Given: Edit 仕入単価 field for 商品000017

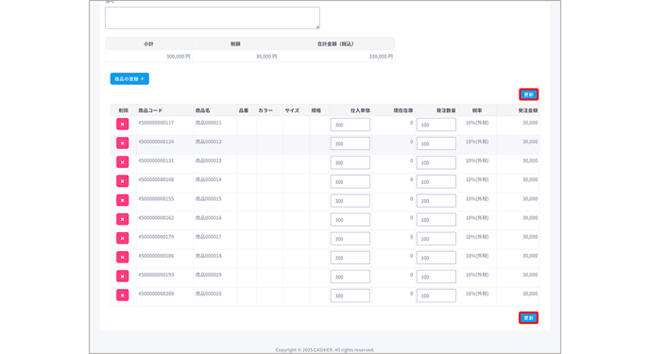Looking at the screenshot, I should pyautogui.click(x=351, y=239).
